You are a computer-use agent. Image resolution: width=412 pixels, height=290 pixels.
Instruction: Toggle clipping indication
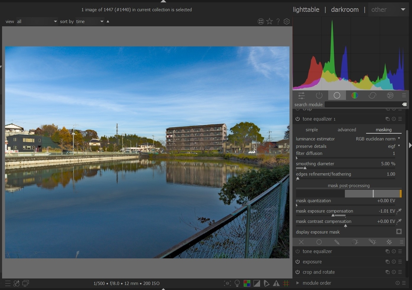pyautogui.click(x=257, y=283)
